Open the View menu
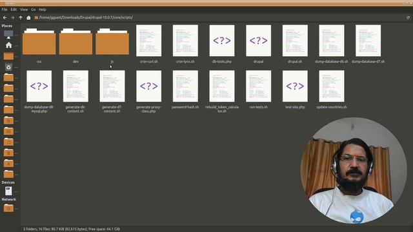The image size is (413, 232). pos(24,10)
